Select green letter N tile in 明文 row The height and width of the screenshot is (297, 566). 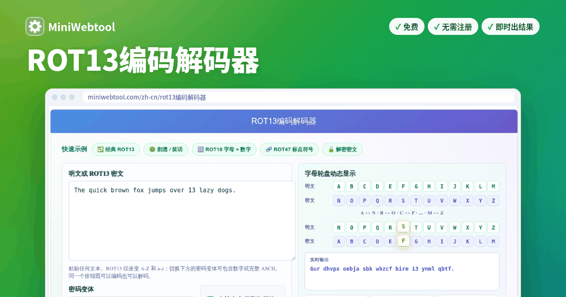pyautogui.click(x=339, y=227)
